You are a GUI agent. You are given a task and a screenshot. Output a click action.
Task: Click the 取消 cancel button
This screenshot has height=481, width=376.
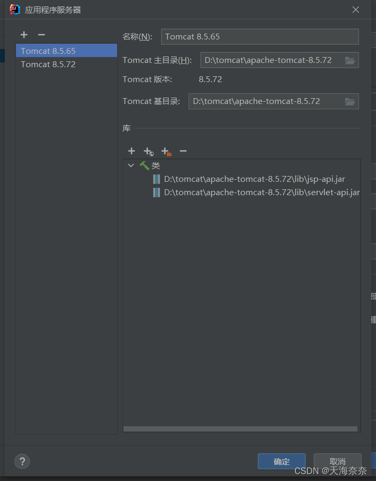[x=337, y=461]
